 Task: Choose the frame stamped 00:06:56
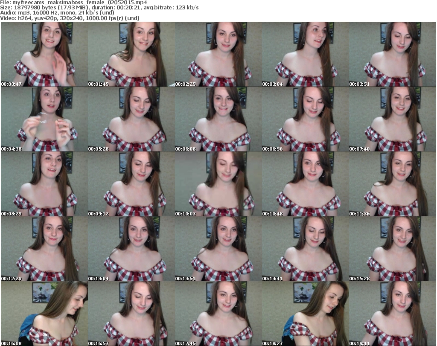coord(305,119)
